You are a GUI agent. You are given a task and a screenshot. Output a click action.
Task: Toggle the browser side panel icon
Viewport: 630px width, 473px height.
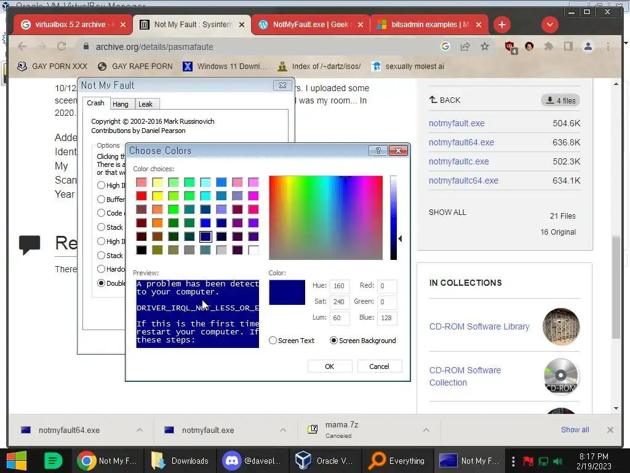(568, 47)
